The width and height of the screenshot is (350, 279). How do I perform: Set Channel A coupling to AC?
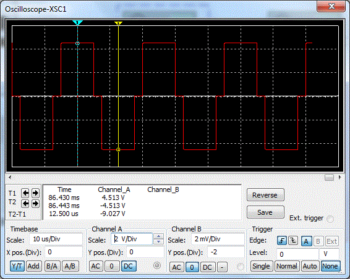tap(95, 266)
